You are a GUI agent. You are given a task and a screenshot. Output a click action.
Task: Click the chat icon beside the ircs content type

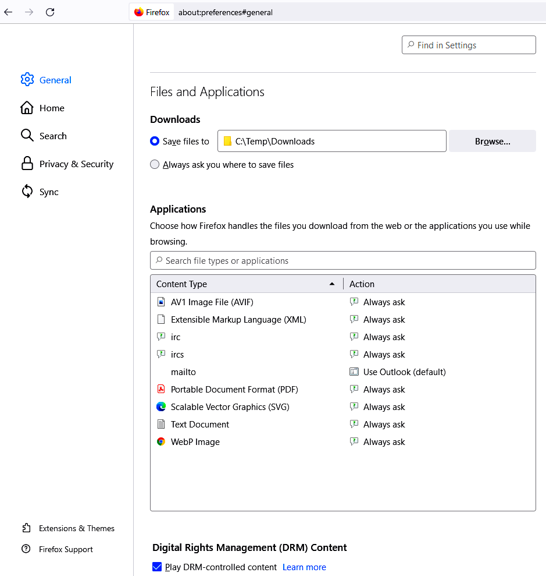pos(161,354)
